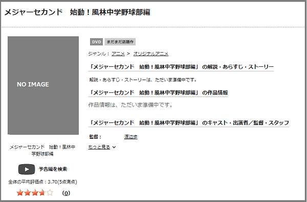Click the ジャンル： label

click(99, 54)
